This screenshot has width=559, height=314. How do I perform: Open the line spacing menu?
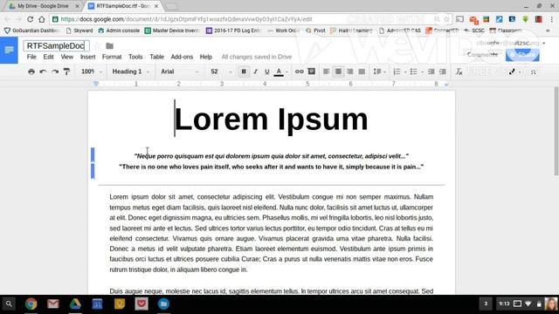click(x=379, y=72)
